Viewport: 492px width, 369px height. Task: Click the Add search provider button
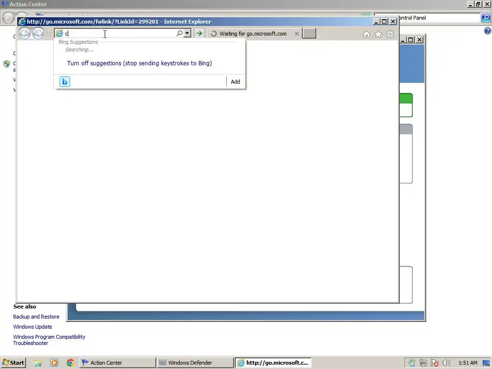coord(235,82)
